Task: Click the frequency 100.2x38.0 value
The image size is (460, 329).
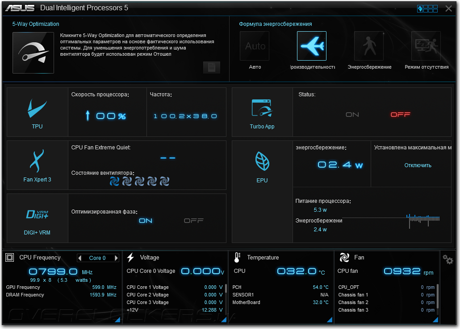Action: click(185, 116)
